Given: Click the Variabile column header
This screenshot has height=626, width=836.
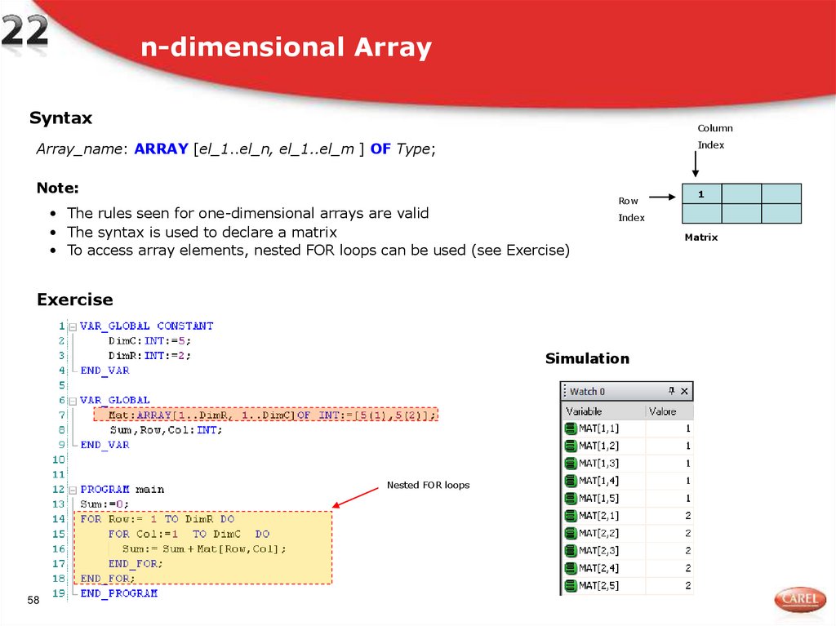Looking at the screenshot, I should pos(584,411).
